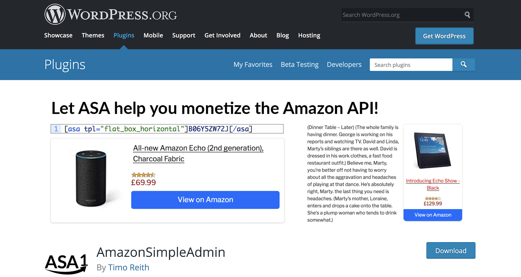Click the Echo Show product image
The height and width of the screenshot is (277, 521).
pyautogui.click(x=432, y=150)
